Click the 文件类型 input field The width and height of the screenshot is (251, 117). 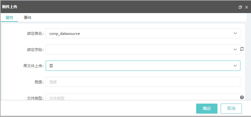pyautogui.click(x=143, y=97)
